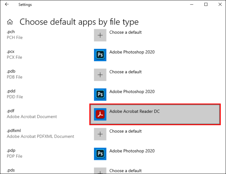Change Adobe Photoshop 2020 default for .pdd
Image resolution: width=226 pixels, height=174 pixels.
[x=132, y=91]
